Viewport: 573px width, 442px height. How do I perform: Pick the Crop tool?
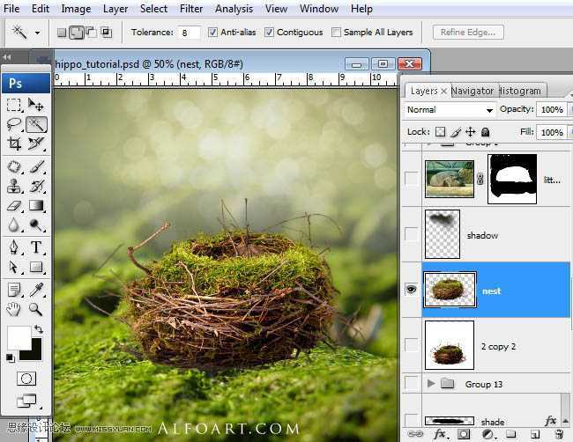[x=14, y=144]
